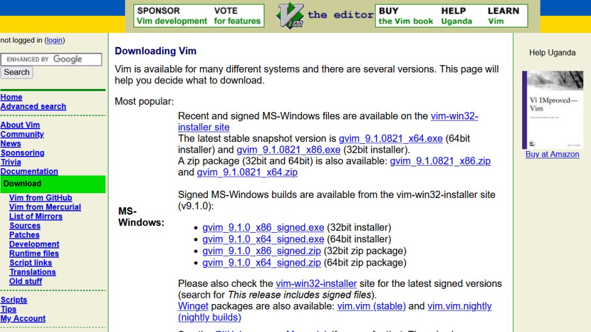The height and width of the screenshot is (332, 591).
Task: Open Runtime files sublink
Action: (x=34, y=253)
